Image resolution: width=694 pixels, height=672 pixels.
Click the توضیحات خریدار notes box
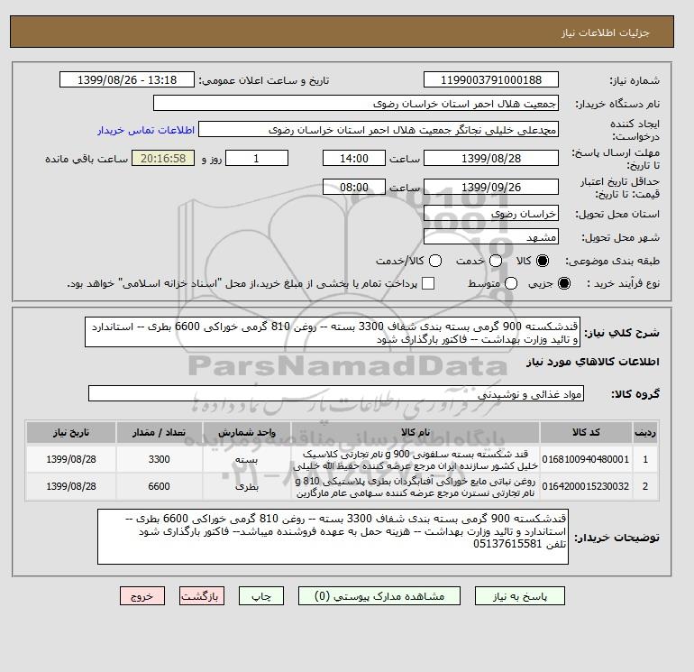tap(333, 537)
